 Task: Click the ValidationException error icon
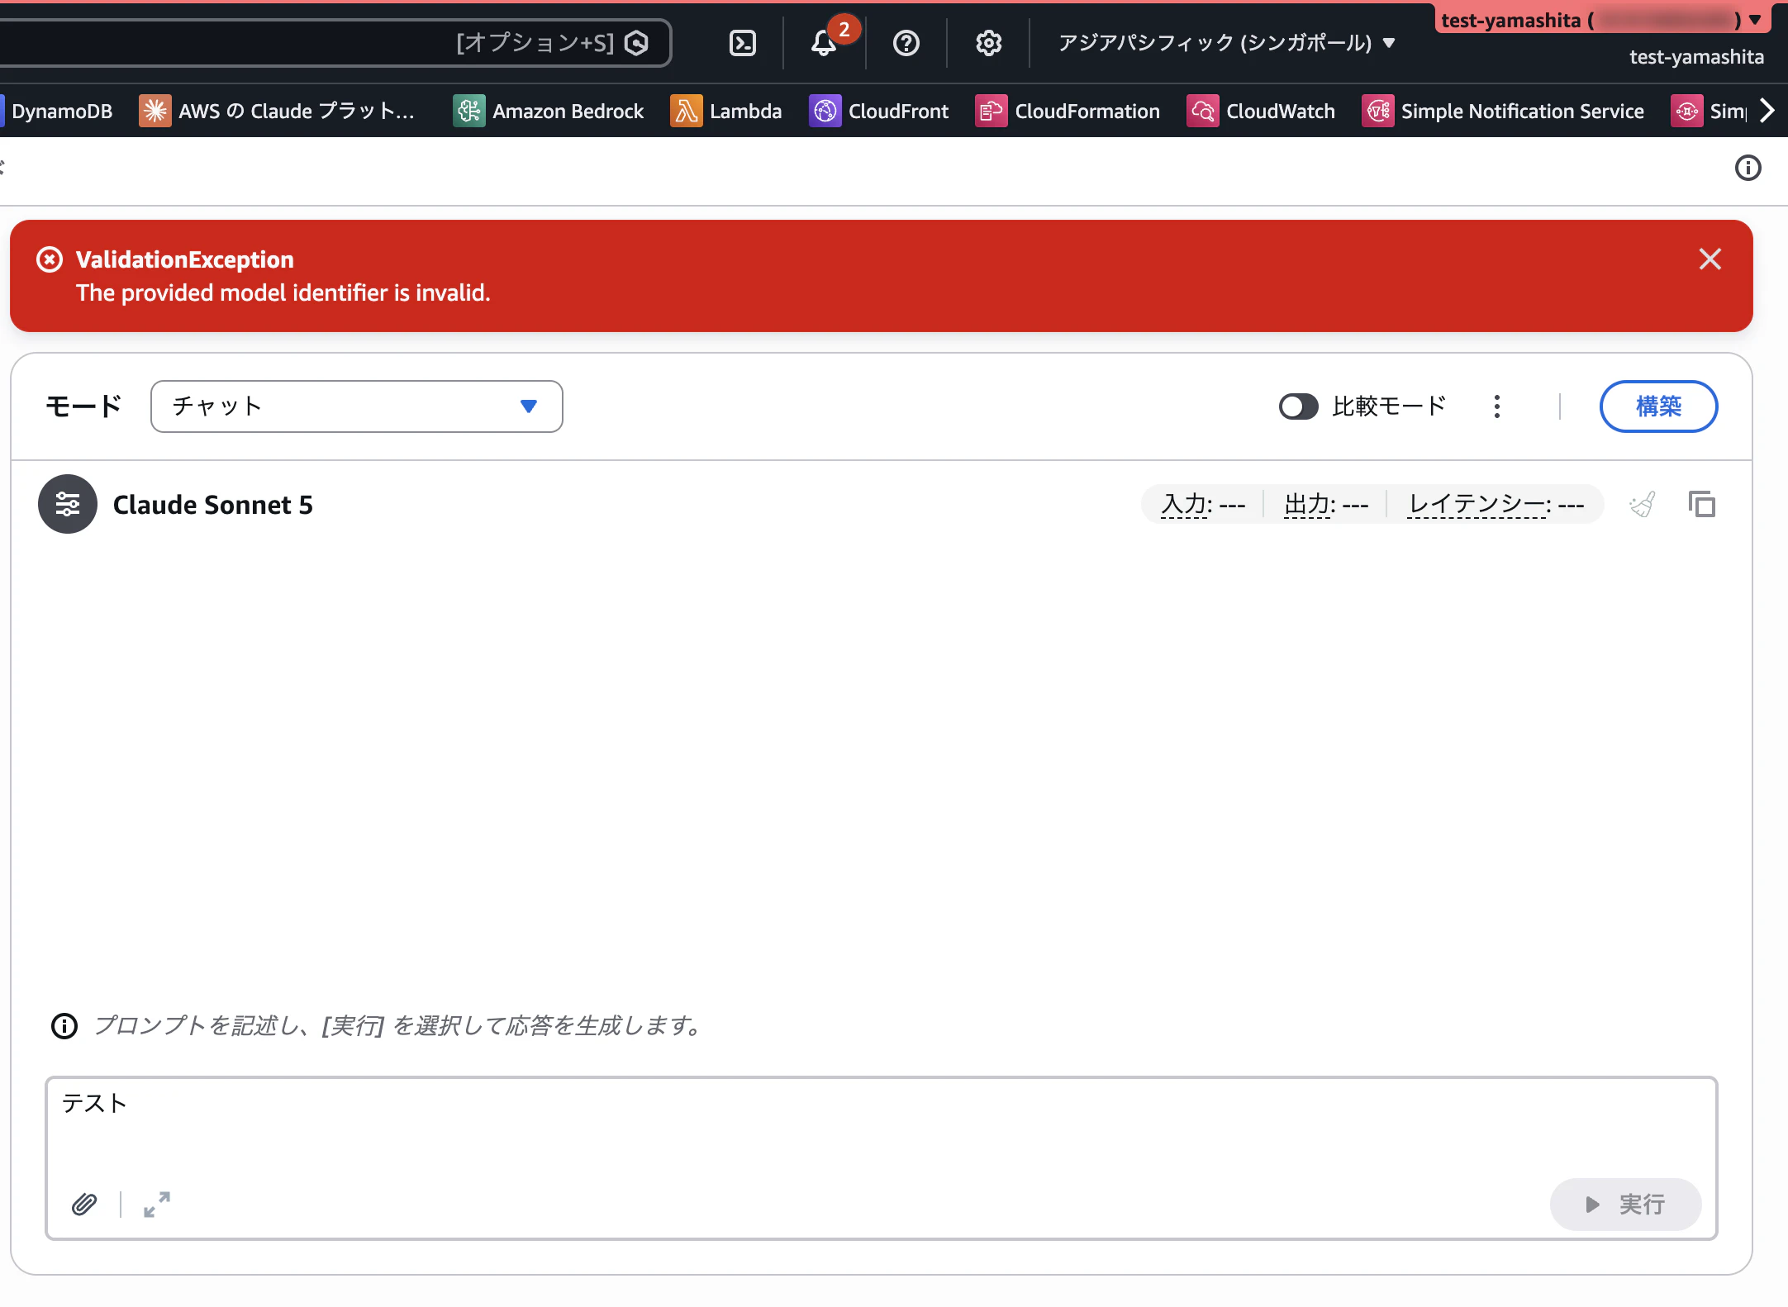pos(50,259)
